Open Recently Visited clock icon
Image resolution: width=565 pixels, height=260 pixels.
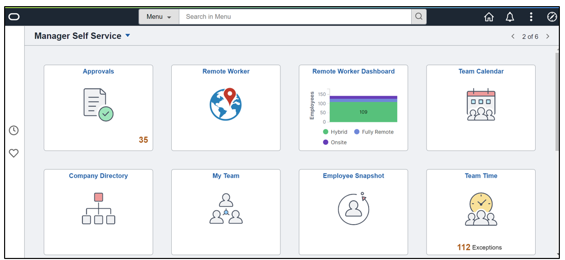click(14, 131)
